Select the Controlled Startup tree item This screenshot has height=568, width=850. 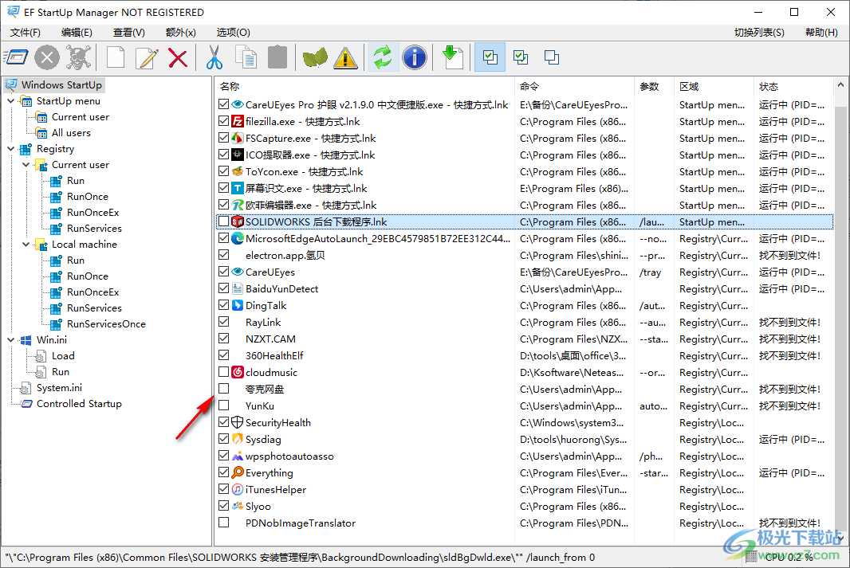pyautogui.click(x=79, y=403)
